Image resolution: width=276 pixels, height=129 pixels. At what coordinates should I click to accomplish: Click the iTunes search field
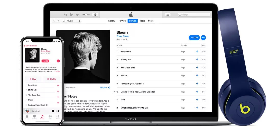(194, 15)
